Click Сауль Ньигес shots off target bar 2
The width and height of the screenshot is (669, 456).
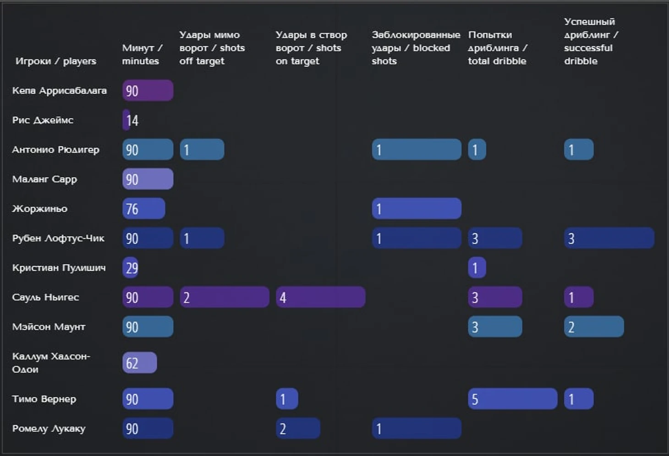[224, 298]
